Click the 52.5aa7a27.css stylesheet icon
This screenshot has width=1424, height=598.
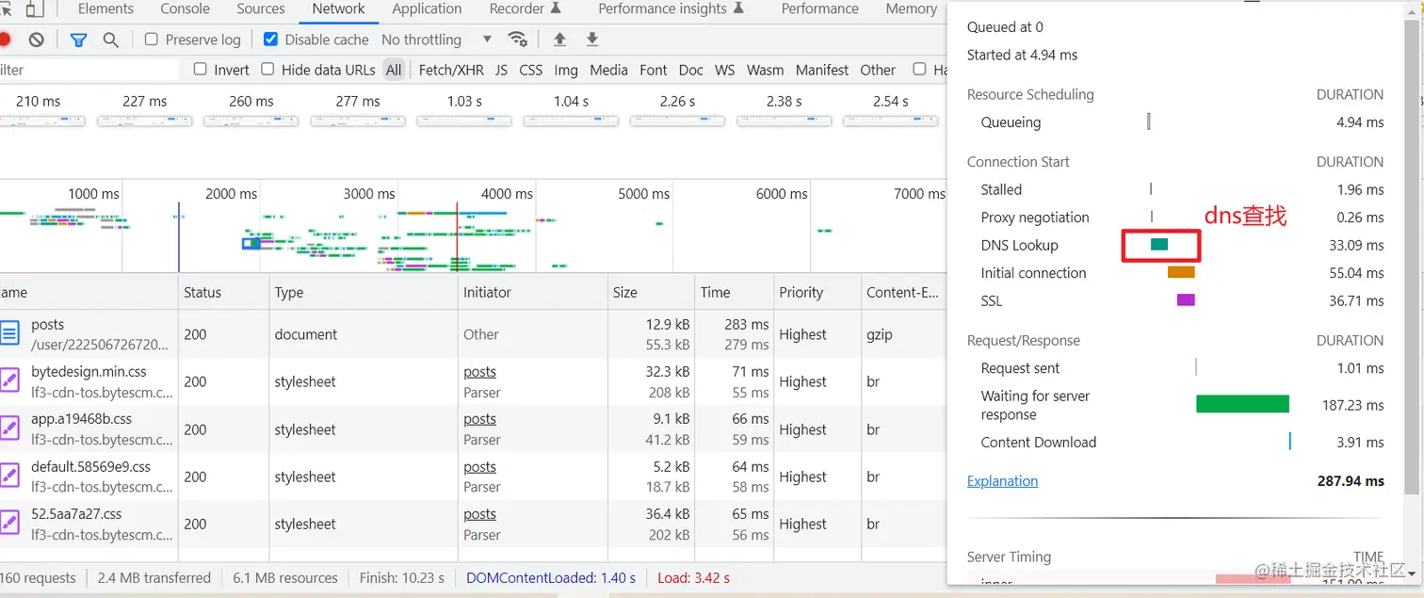point(9,524)
